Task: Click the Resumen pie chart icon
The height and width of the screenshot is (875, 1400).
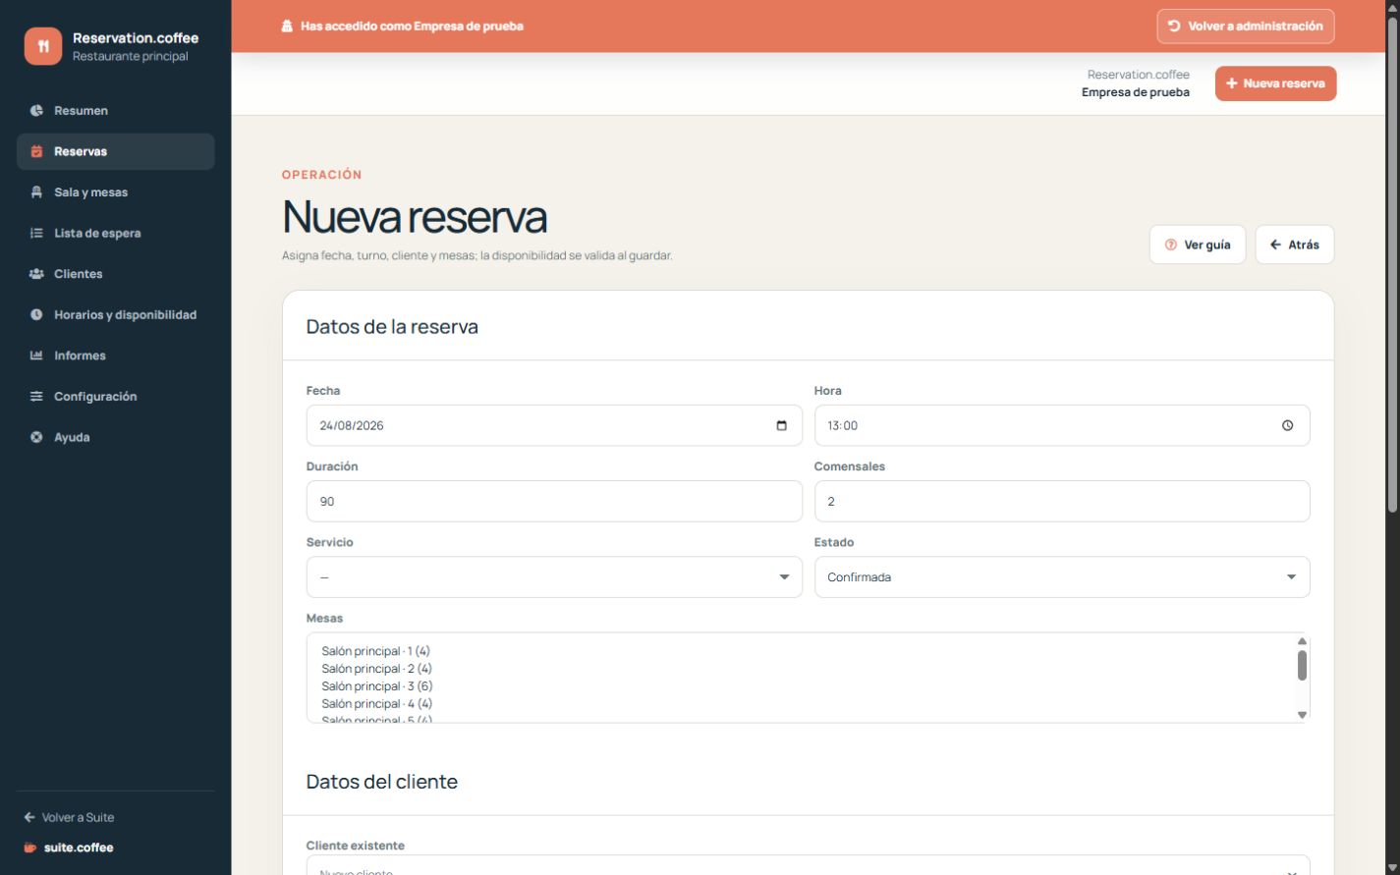Action: [36, 111]
